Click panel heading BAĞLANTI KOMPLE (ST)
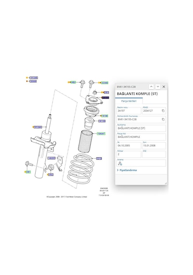The height and width of the screenshot is (275, 193). [137, 94]
